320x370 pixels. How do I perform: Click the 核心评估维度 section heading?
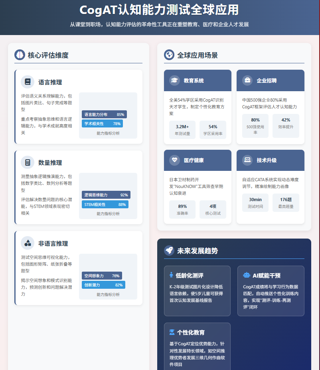point(48,55)
